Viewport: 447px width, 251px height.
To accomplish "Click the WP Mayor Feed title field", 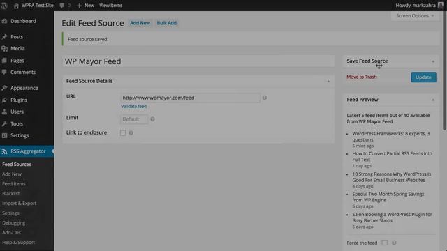I will tap(198, 61).
